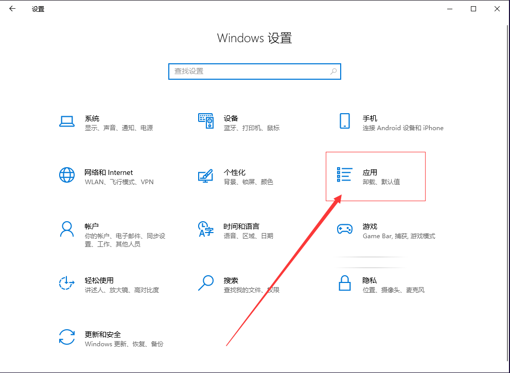Open 游戏 settings title
Screen dimensions: 510x373
(x=370, y=226)
